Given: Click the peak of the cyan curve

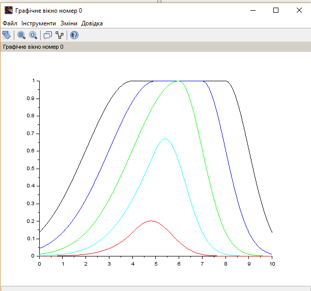Looking at the screenshot, I should [164, 139].
